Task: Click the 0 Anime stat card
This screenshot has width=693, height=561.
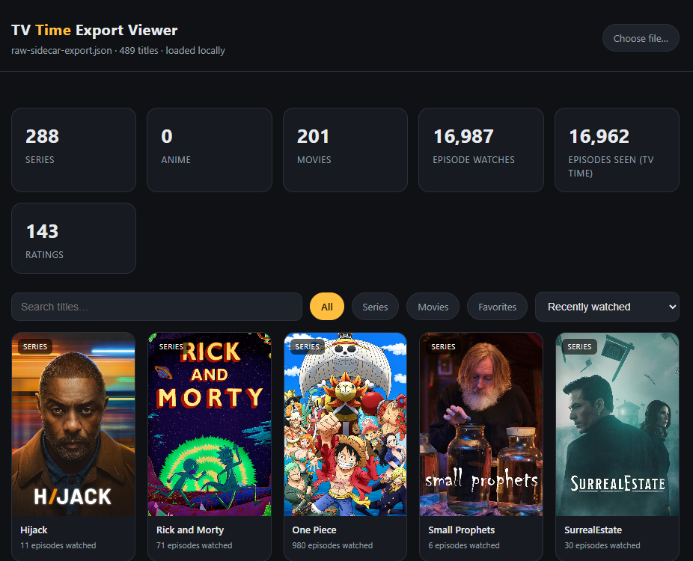Action: coord(210,150)
